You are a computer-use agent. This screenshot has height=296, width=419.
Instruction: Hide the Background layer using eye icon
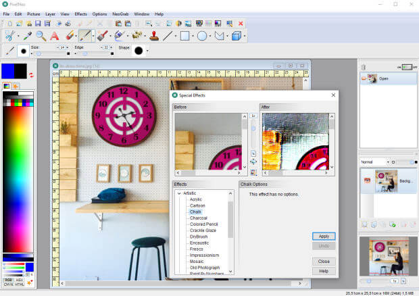367,180
